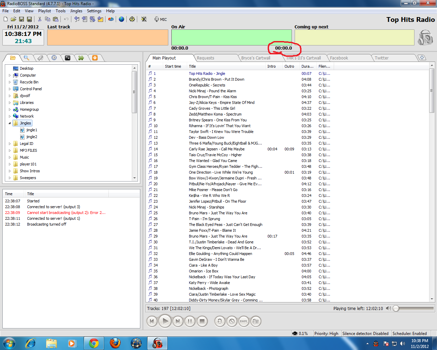Open a playlist using the folder icon
Screen dimensions: 437x350
pos(14,19)
